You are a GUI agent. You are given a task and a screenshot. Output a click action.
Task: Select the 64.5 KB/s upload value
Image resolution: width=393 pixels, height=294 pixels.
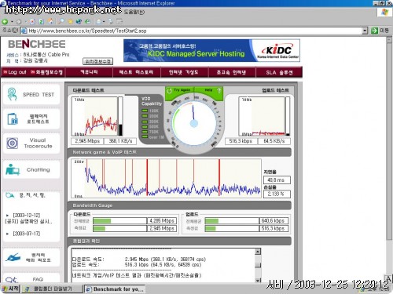click(x=274, y=141)
